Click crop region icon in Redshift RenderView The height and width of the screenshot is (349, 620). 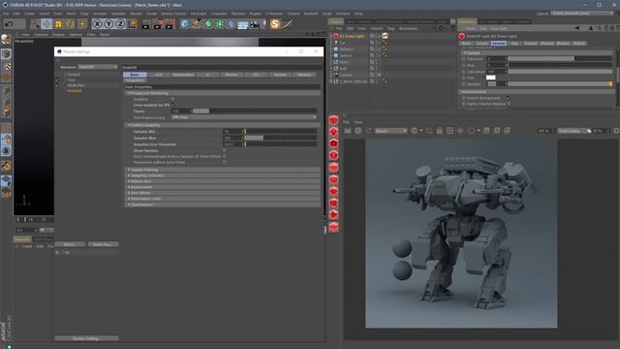(429, 131)
